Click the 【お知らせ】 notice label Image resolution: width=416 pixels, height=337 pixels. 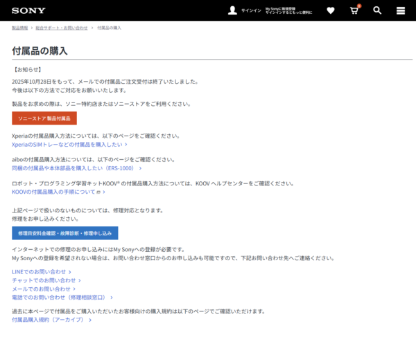tap(27, 70)
